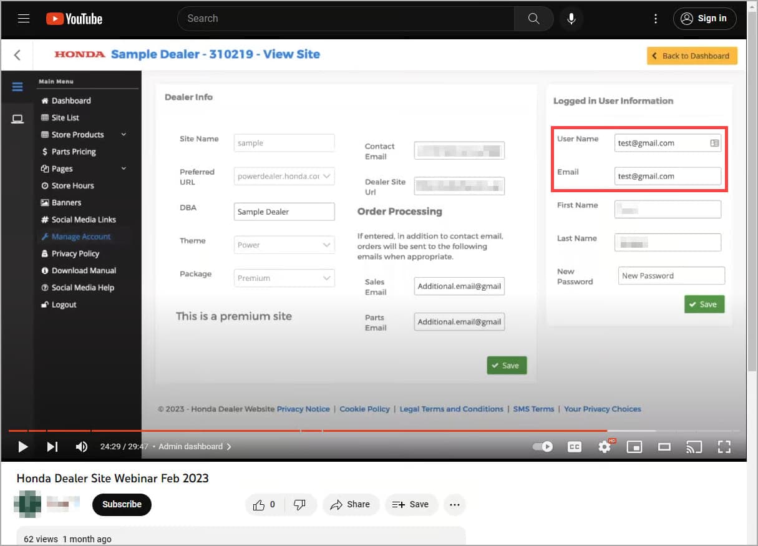Dislike the video

(x=300, y=505)
